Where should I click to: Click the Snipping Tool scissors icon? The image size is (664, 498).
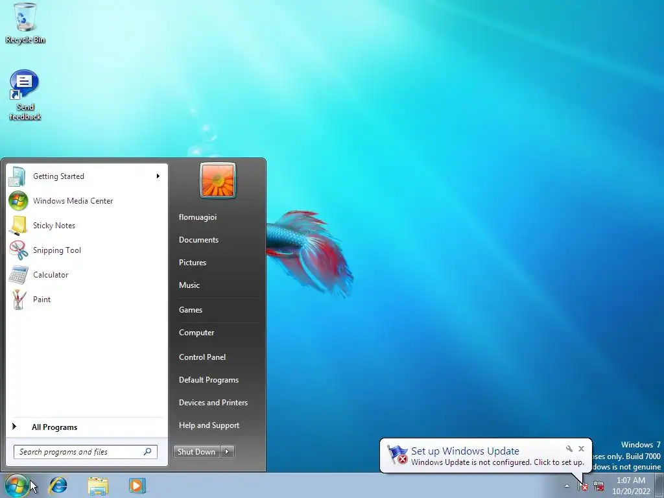pos(18,250)
